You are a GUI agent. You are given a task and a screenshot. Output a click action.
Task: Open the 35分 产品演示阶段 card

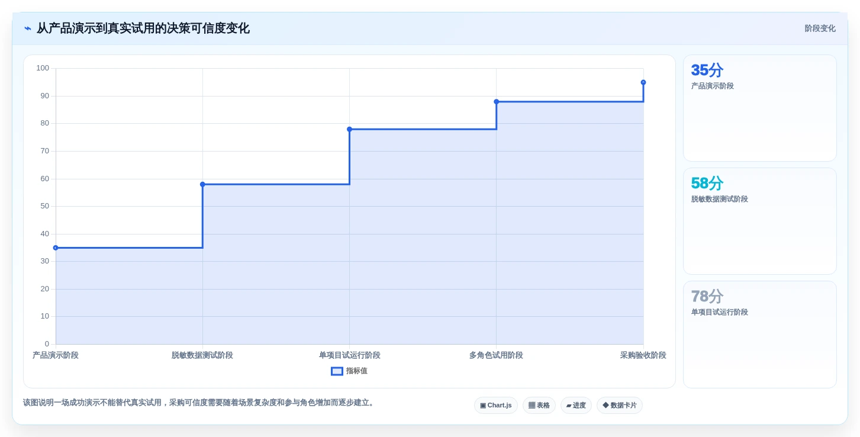[760, 108]
